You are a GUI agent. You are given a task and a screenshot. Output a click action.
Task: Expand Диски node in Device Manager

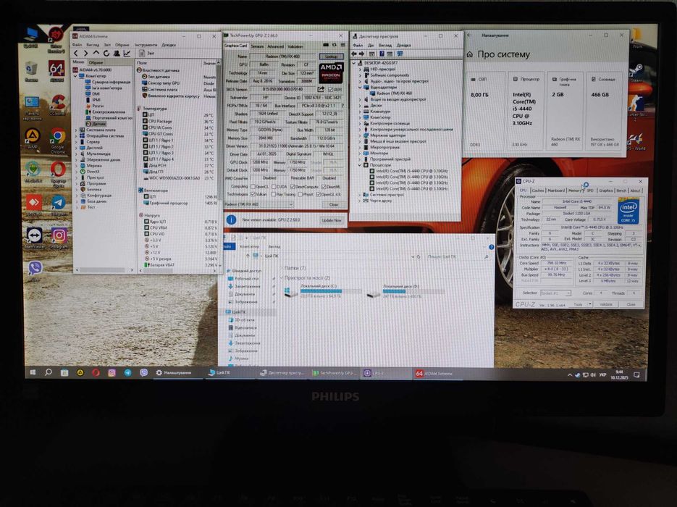coord(360,105)
